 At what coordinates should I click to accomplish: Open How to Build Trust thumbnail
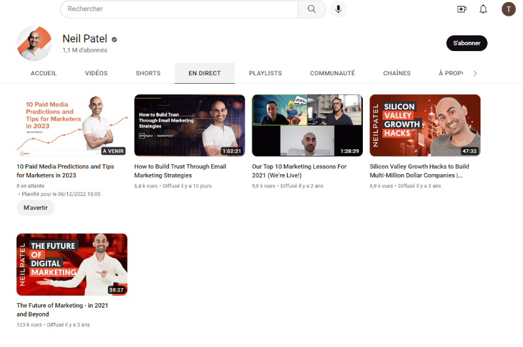click(190, 125)
